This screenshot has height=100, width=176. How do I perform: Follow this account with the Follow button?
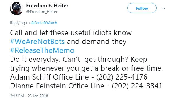pyautogui.click(x=142, y=8)
